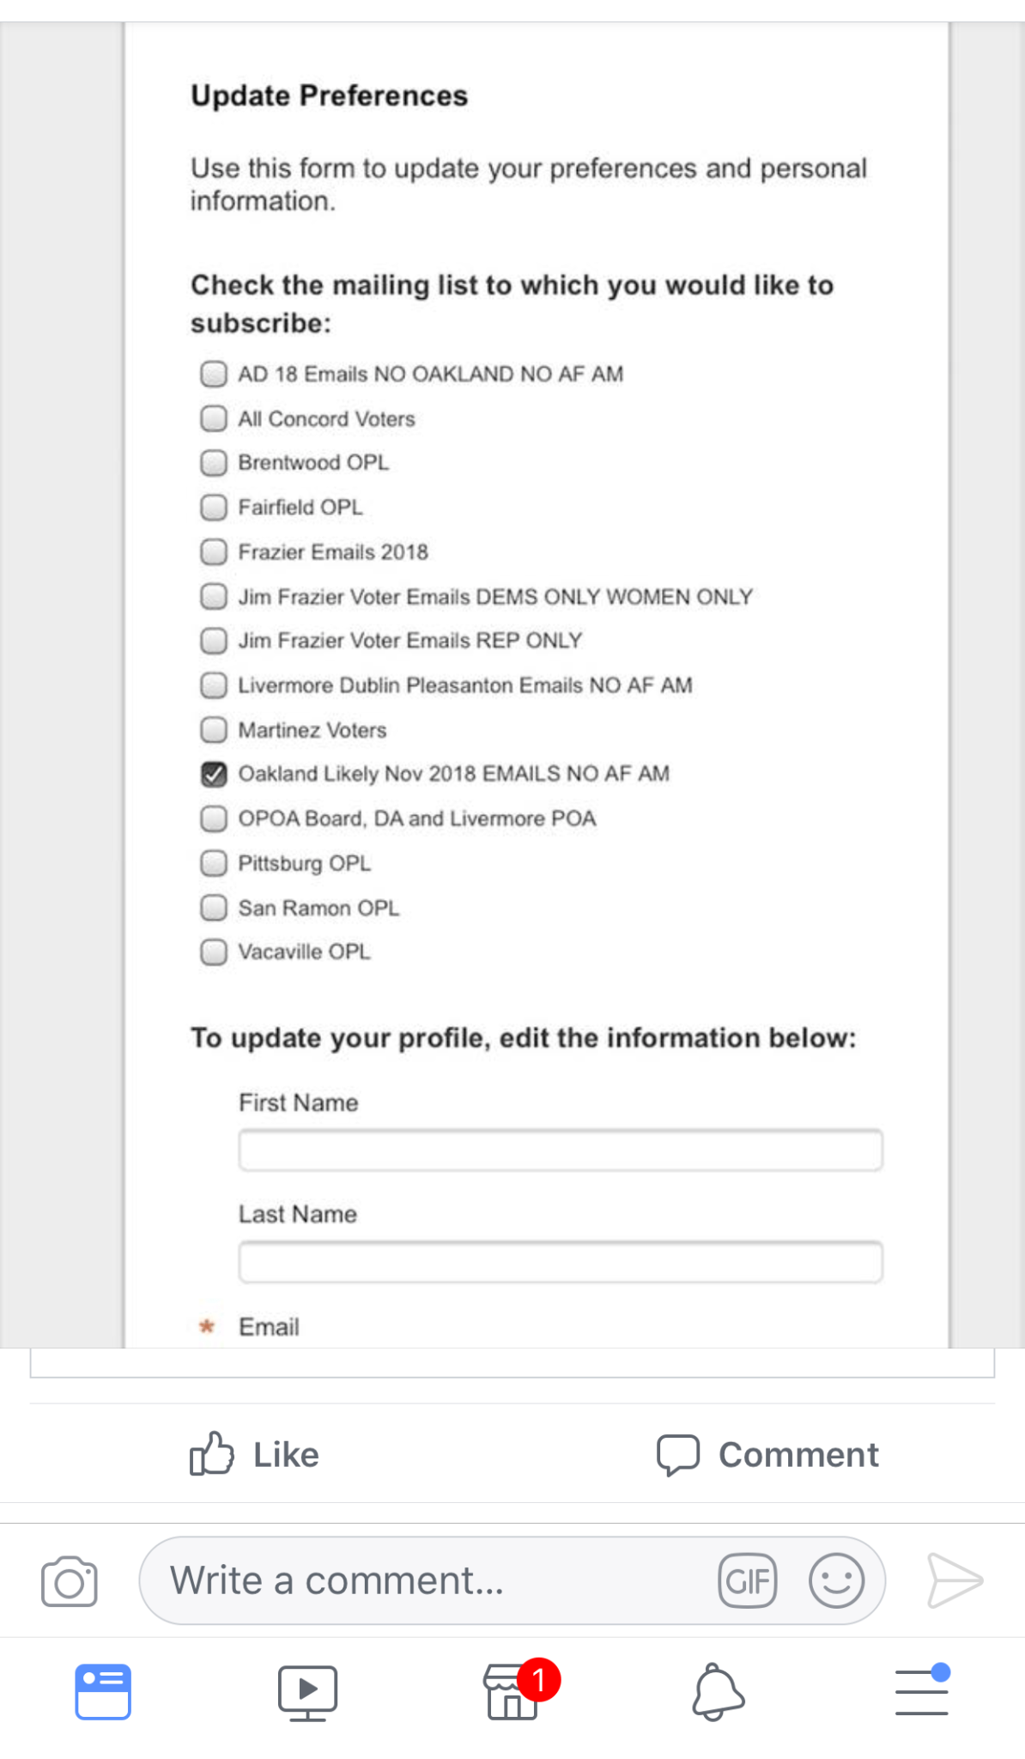Go to the News Feed tab
1025x1759 pixels.
point(103,1691)
